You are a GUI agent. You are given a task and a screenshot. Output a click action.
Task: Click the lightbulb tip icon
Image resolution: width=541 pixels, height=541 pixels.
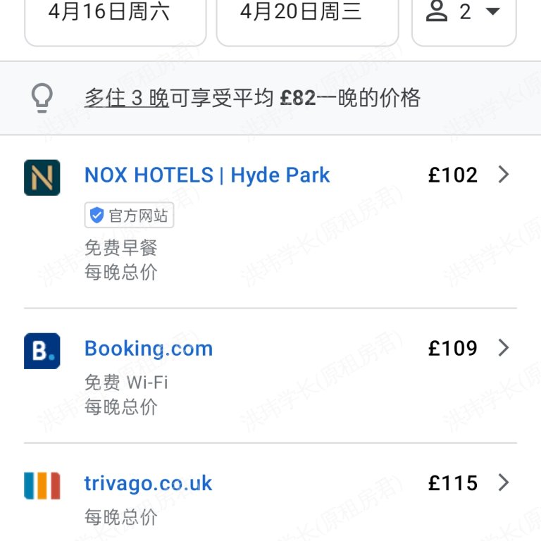click(x=42, y=98)
